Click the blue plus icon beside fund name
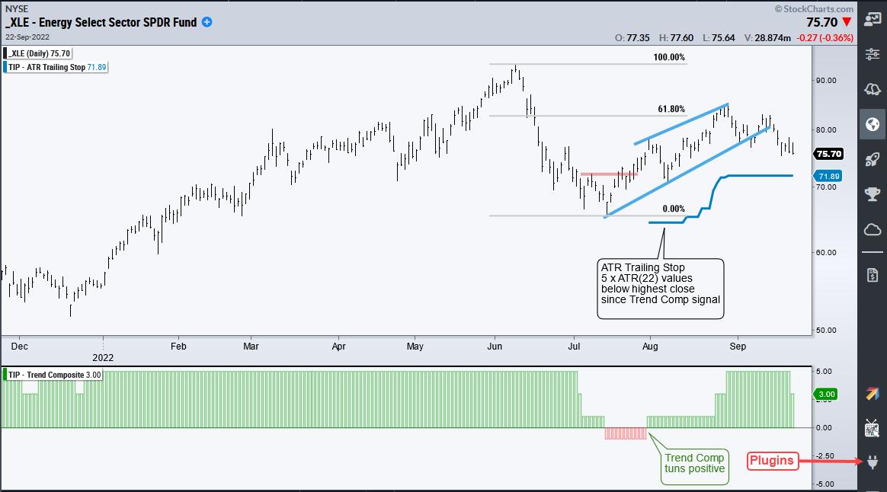This screenshot has width=887, height=492. [207, 22]
